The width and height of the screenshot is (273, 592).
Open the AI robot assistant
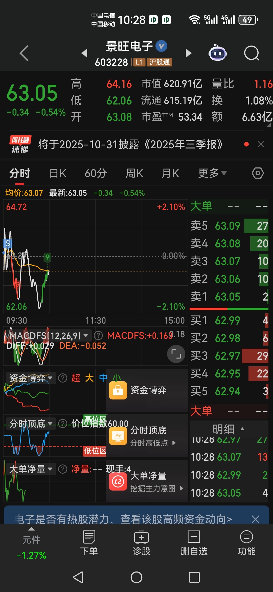[x=217, y=53]
